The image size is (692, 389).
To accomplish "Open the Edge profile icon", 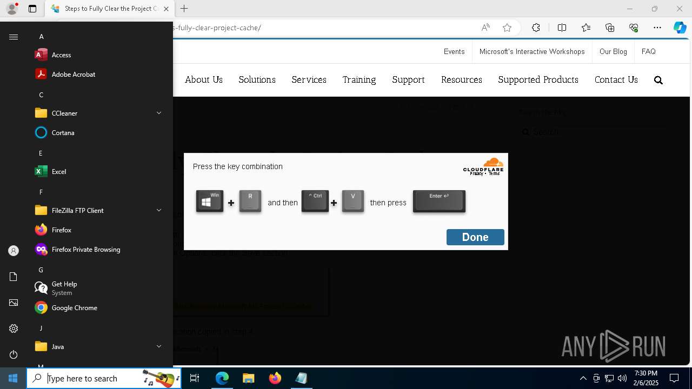I will (x=12, y=9).
